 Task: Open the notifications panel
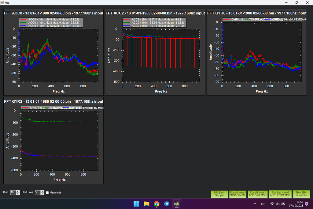click(307, 203)
